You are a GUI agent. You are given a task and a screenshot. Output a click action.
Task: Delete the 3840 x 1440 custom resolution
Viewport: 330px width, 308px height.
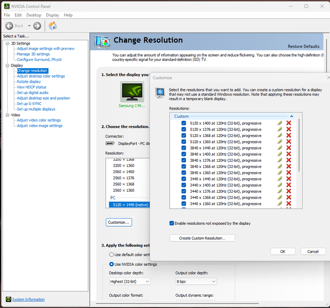coord(289,148)
